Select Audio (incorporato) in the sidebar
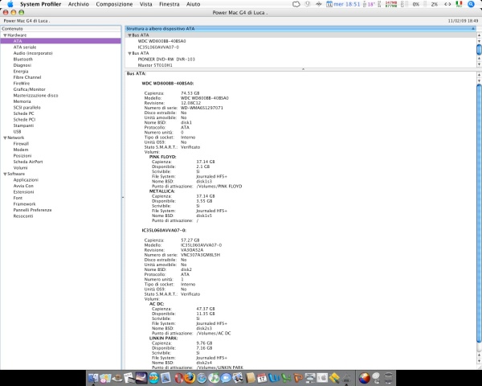This screenshot has width=482, height=386. [33, 53]
